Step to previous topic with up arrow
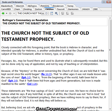Screen dimensions: 112x111 46,13
